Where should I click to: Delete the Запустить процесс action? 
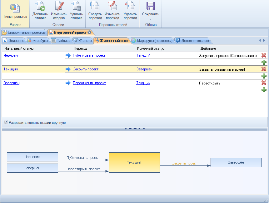point(264,55)
